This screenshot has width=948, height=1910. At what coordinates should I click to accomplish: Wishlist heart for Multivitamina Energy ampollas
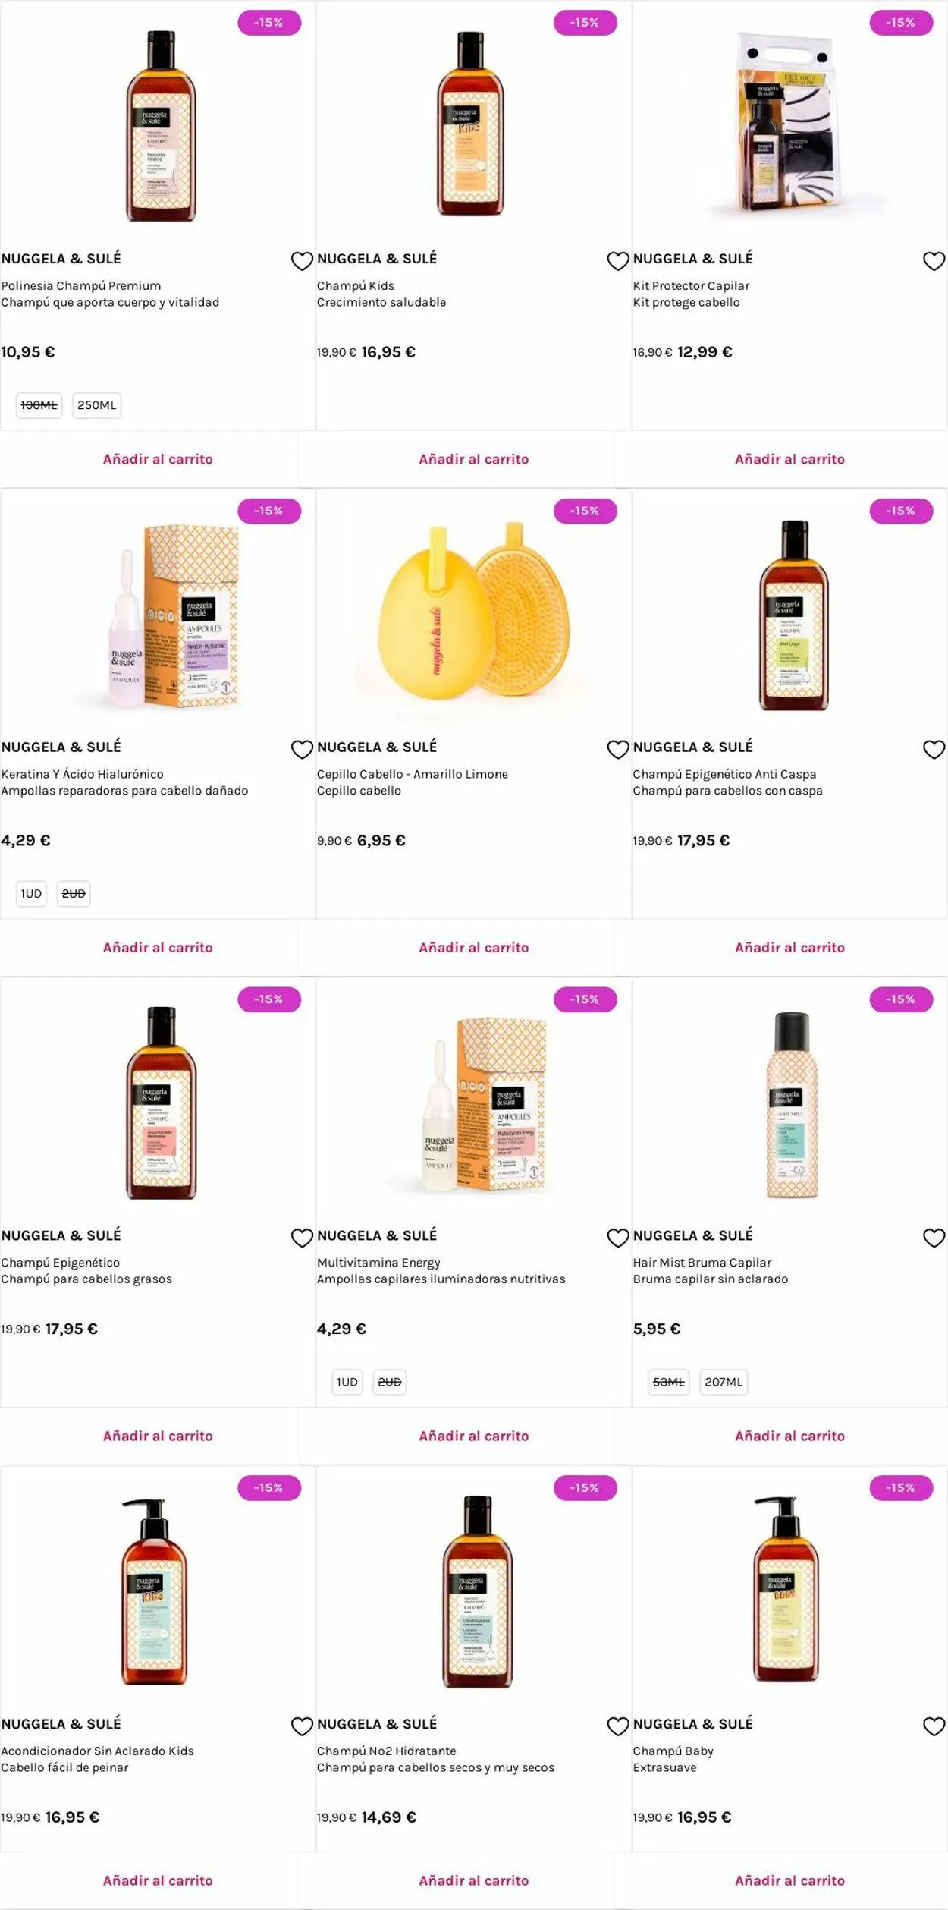618,1238
